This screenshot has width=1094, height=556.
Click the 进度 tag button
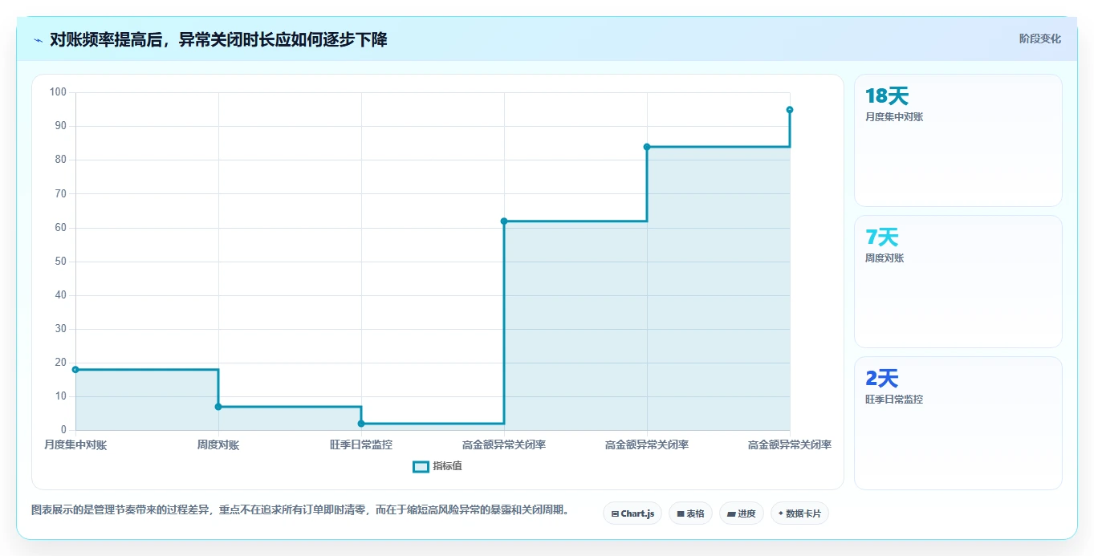pyautogui.click(x=742, y=513)
